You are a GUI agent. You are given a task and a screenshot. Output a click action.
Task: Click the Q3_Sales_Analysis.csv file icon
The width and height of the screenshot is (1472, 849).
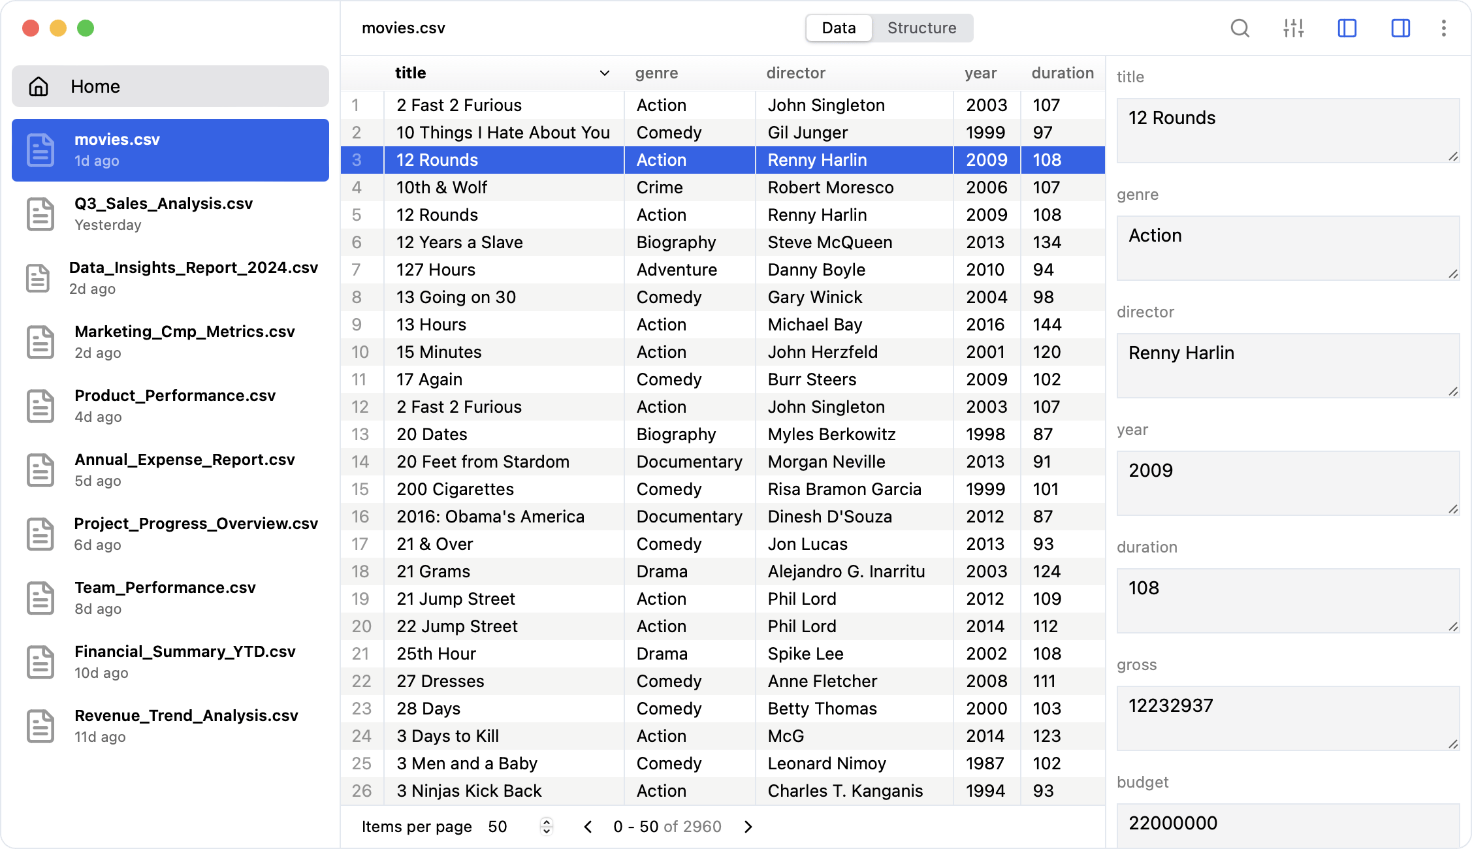point(40,214)
